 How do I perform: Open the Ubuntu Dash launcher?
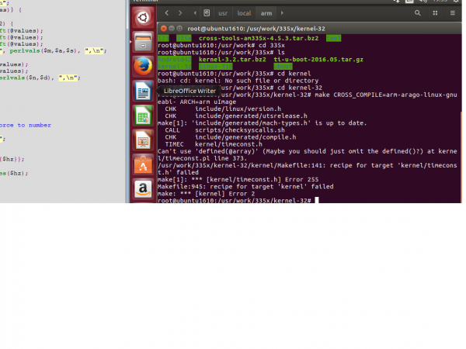(x=141, y=18)
